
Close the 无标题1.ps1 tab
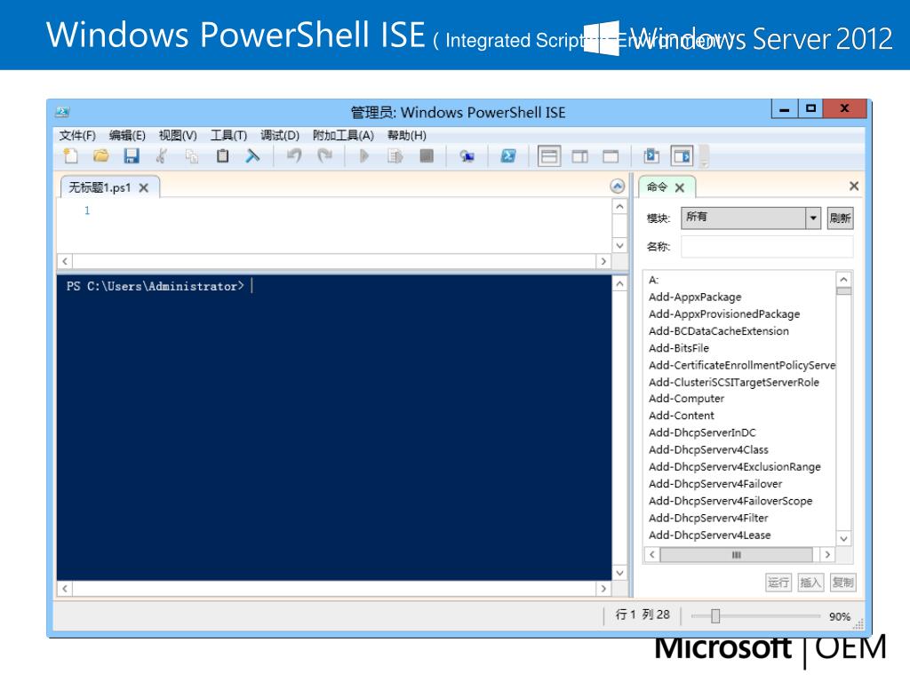pos(144,188)
